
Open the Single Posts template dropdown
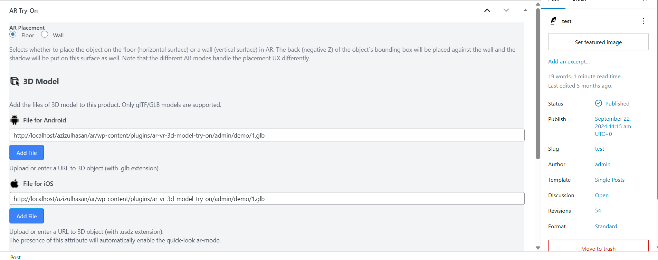pos(610,180)
